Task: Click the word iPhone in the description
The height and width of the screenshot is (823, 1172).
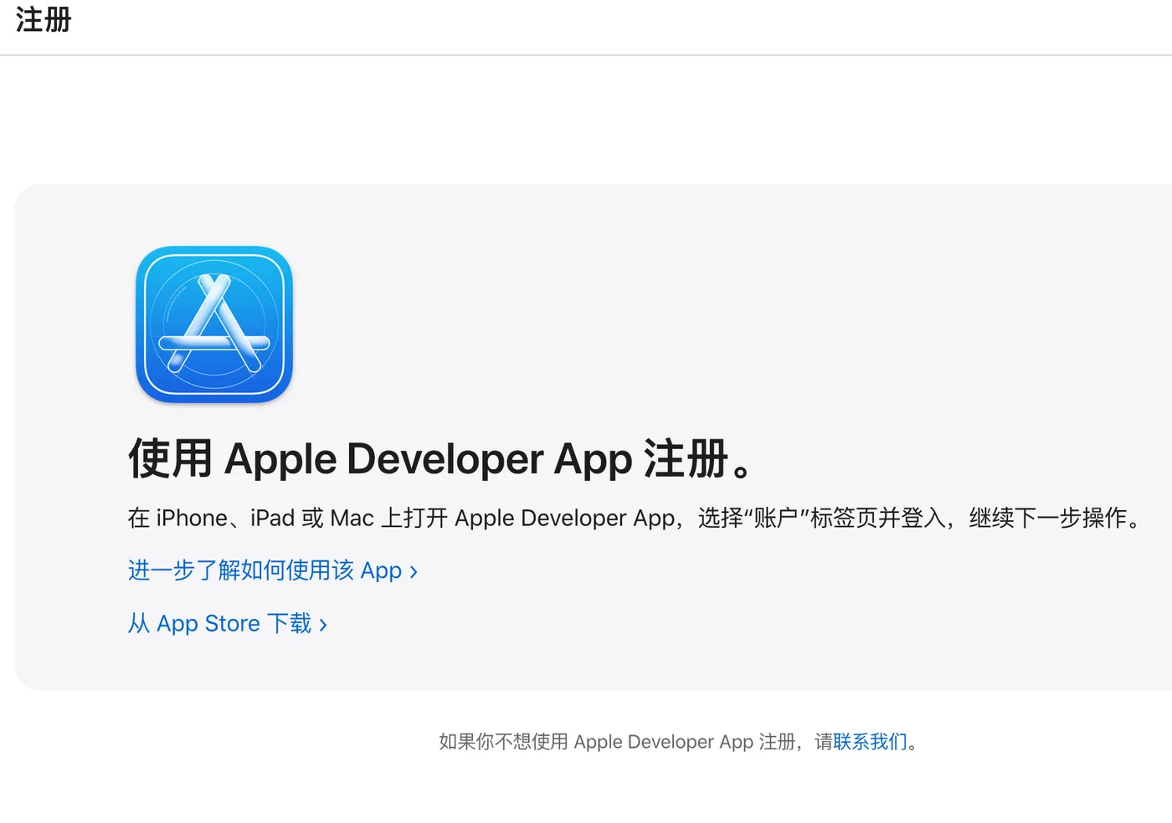Action: pyautogui.click(x=192, y=519)
